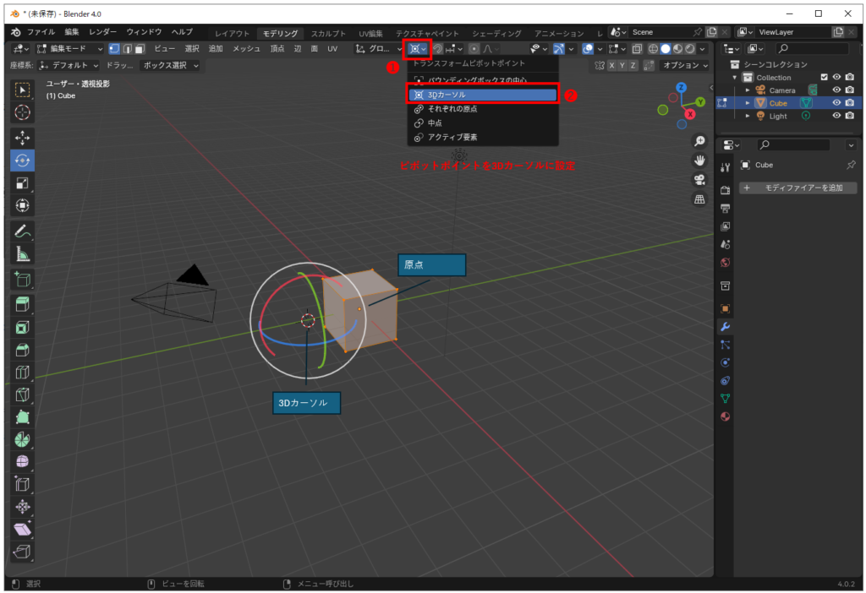Toggle the Light object's viewport visibility

(836, 116)
